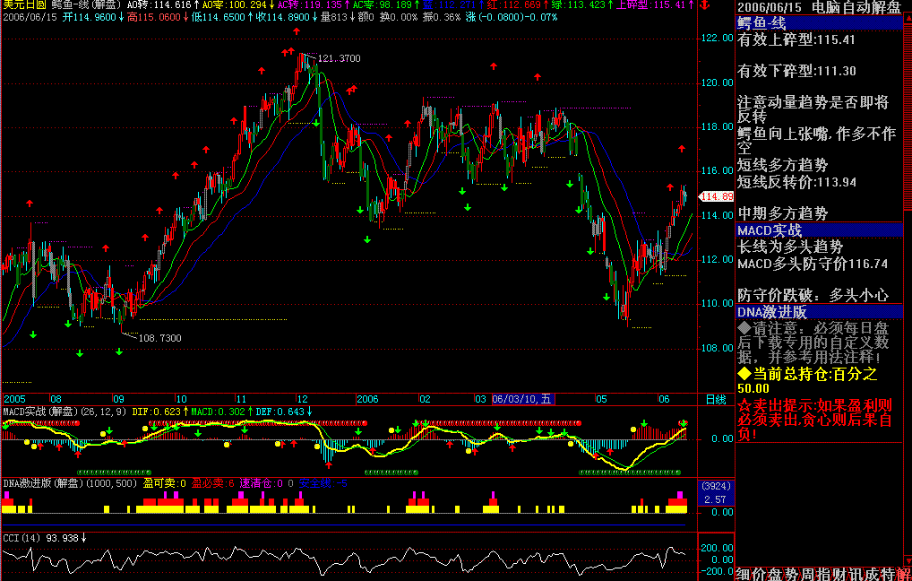Select the highlighted 解 tab
This screenshot has width=912, height=581.
tap(904, 574)
